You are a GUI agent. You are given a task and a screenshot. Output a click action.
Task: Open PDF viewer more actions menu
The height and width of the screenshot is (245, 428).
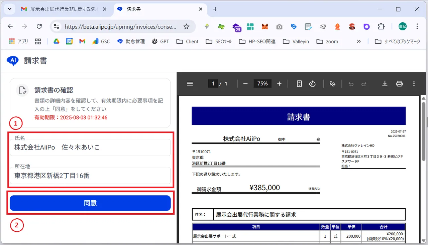click(414, 84)
